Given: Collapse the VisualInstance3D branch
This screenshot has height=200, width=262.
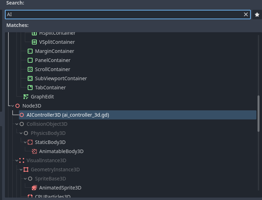Looking at the screenshot, I should [17, 160].
